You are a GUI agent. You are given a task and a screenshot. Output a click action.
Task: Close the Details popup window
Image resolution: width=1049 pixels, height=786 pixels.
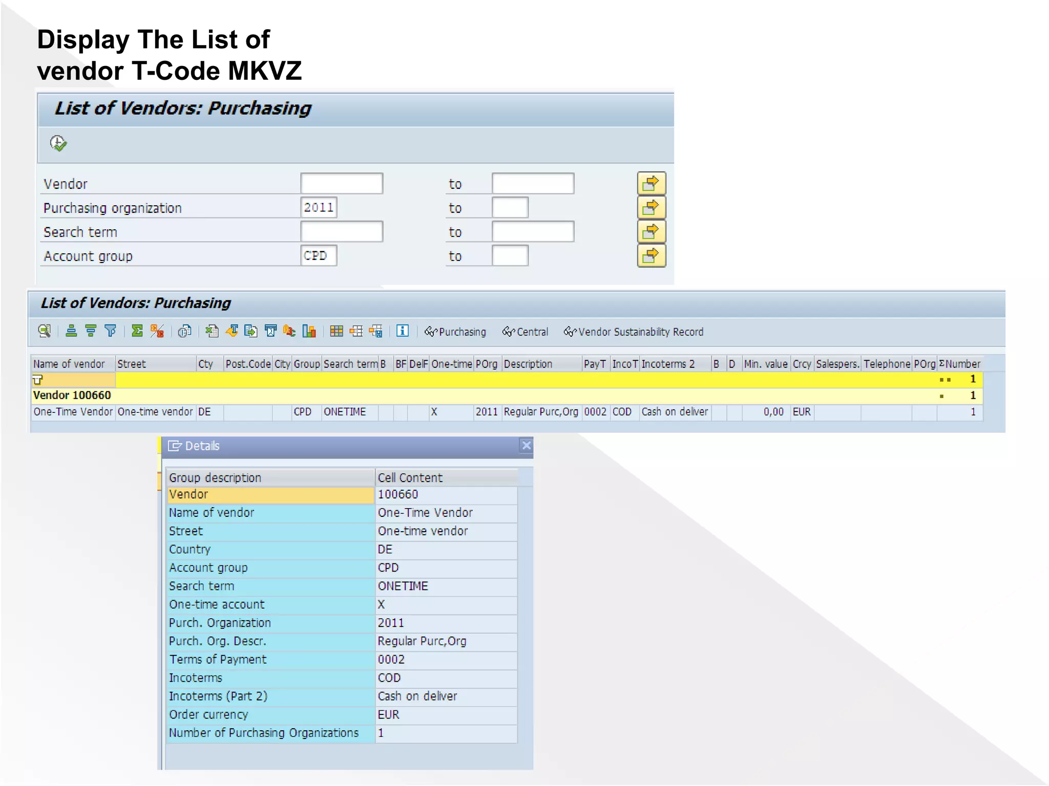pyautogui.click(x=526, y=446)
